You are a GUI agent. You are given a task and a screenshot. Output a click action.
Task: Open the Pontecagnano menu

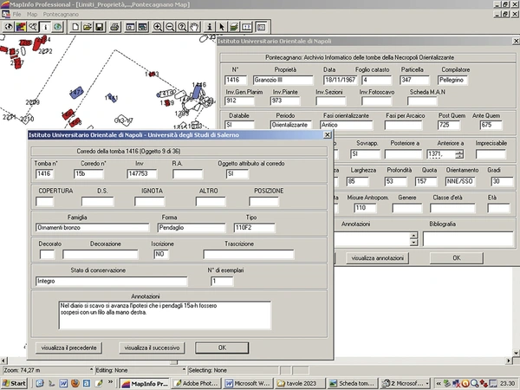(x=62, y=15)
